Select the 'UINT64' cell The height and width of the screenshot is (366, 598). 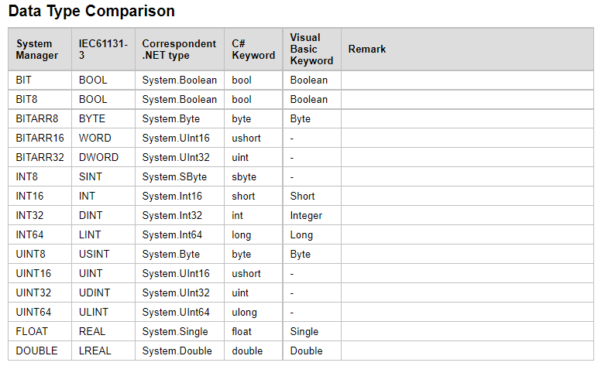[40, 312]
